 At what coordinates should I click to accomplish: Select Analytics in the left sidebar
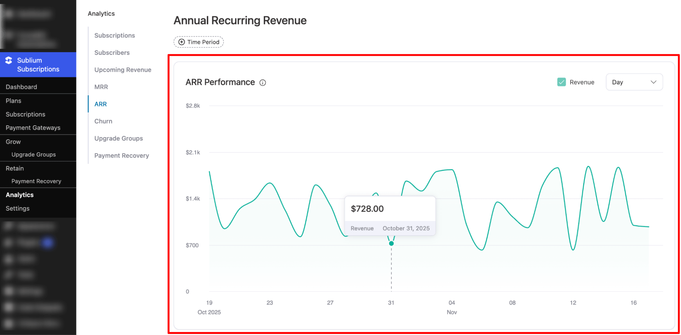19,194
